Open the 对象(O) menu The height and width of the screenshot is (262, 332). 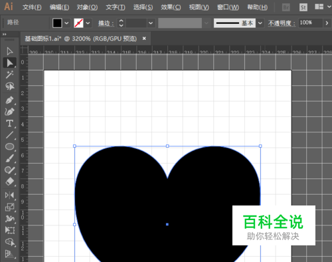(87, 7)
